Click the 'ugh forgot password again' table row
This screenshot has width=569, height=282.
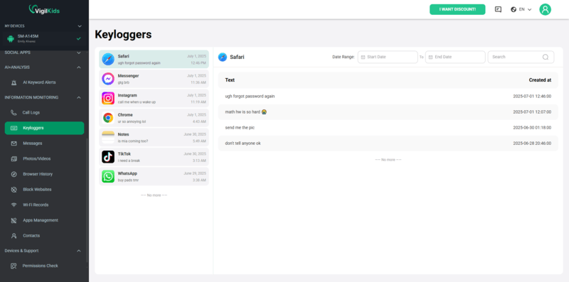(x=388, y=97)
